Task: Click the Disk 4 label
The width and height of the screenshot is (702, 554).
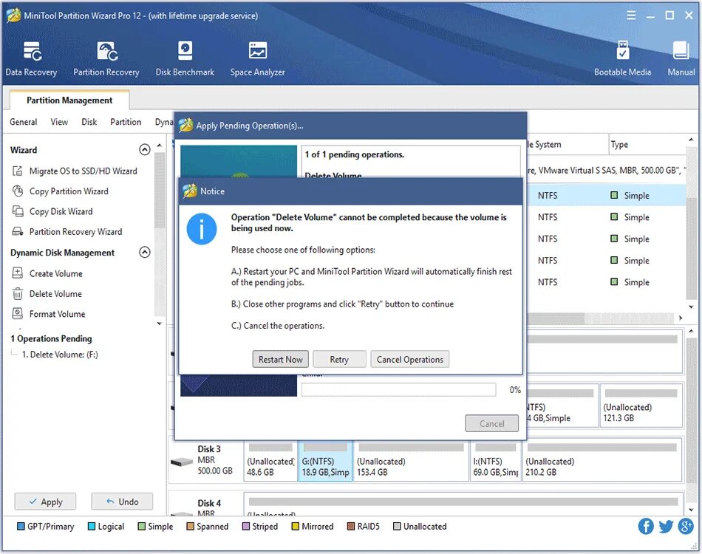Action: (x=209, y=503)
